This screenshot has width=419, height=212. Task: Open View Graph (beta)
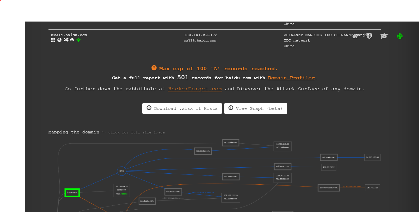[256, 108]
